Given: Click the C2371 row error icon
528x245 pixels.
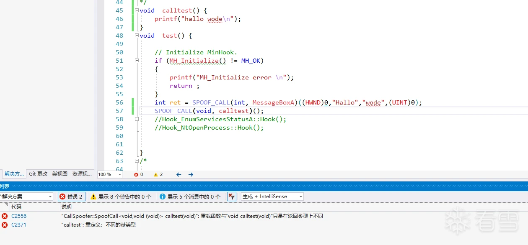Looking at the screenshot, I should click(5, 225).
